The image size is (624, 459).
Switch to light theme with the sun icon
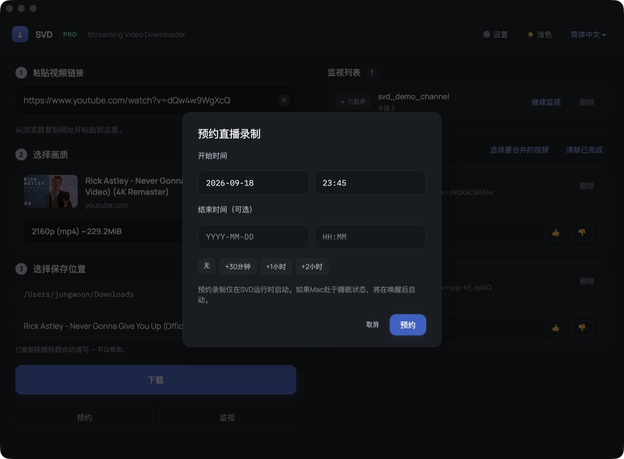pyautogui.click(x=530, y=34)
